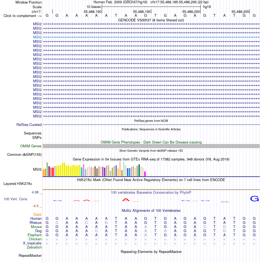Click the only C base in the Dog row

coord(96,231)
